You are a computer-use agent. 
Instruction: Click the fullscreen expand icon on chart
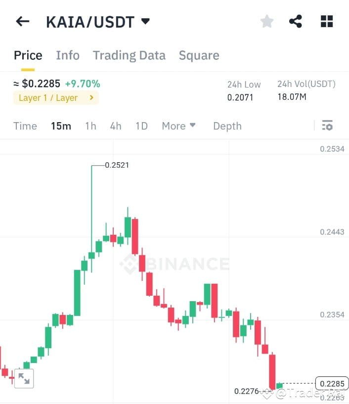25,378
